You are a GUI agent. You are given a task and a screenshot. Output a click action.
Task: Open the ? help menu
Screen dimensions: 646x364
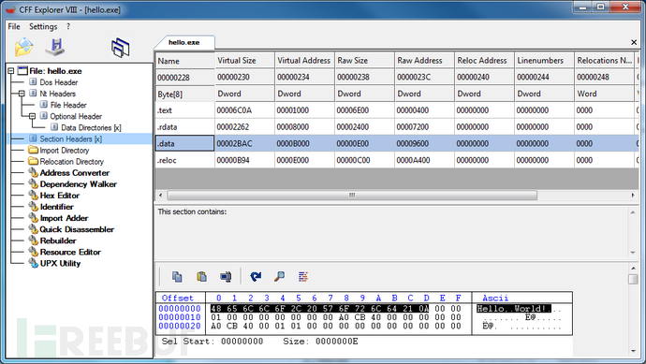68,26
